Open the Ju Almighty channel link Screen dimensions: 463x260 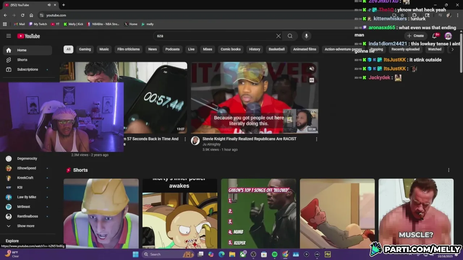(212, 144)
